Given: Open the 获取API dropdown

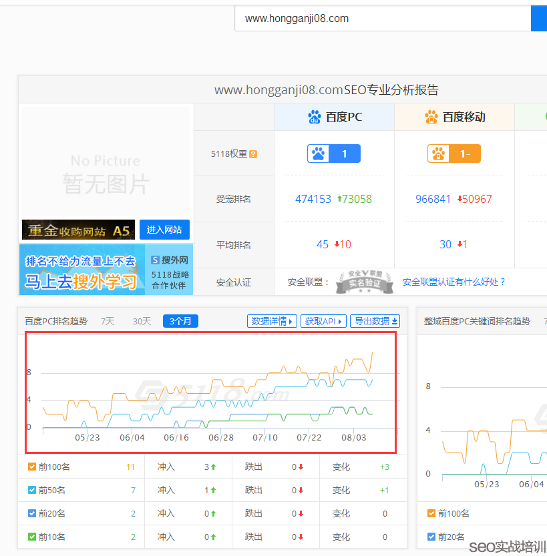Looking at the screenshot, I should 323,321.
